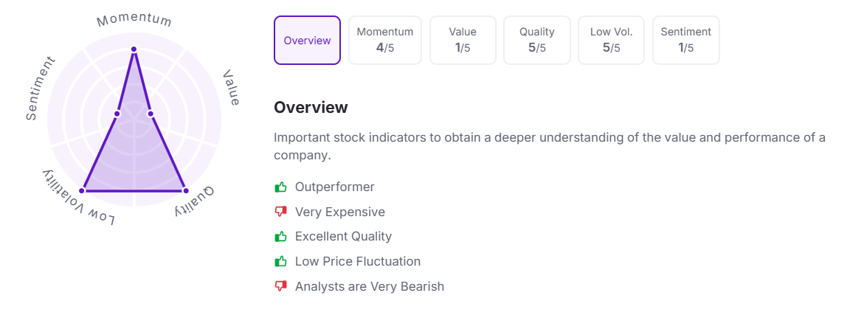Click the Analysts are Very Bearish text

point(369,286)
